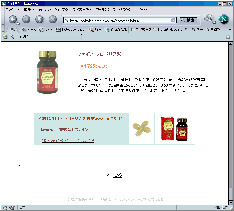Click the Stop loading button
Viewport: 234px width, 211px height.
[53, 19]
